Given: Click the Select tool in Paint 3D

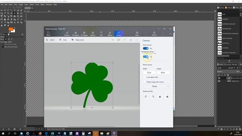Looking at the screenshot, I should pyautogui.click(x=50, y=40).
